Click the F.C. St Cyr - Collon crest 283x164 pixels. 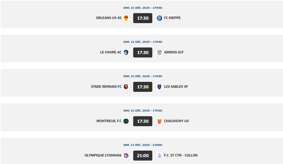160,156
